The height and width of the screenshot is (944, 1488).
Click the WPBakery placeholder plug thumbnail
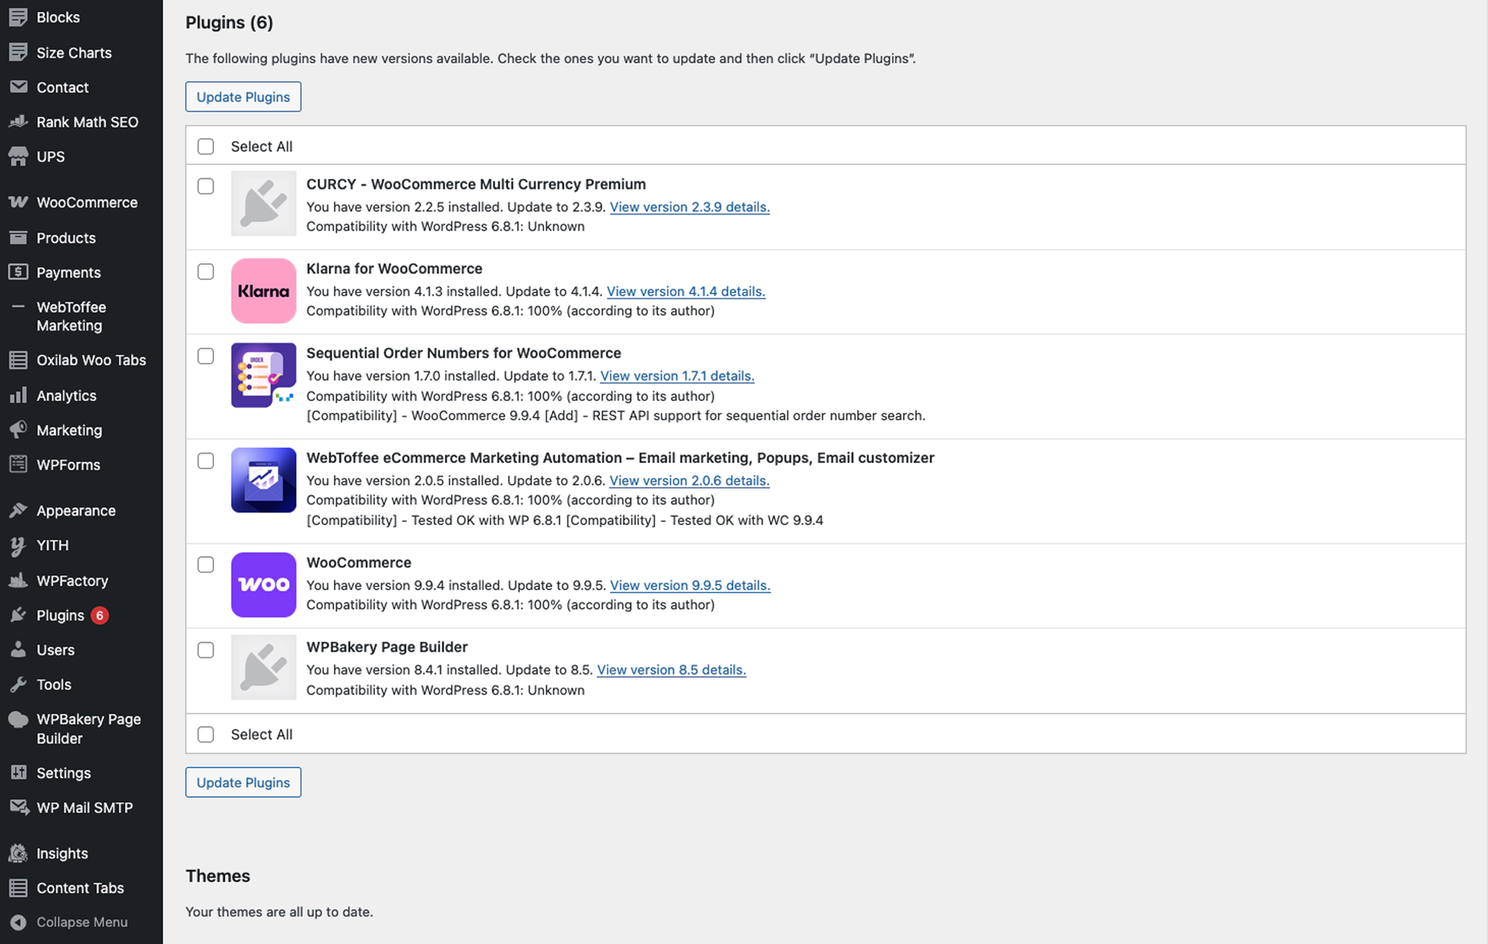click(x=263, y=668)
